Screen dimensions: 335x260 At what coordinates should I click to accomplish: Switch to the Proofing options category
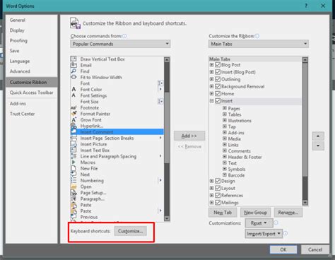pos(18,40)
